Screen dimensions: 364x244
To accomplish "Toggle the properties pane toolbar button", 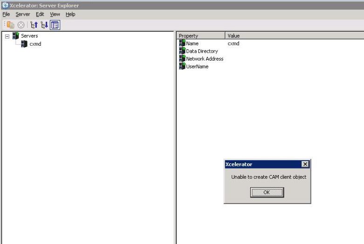I will 55,25.
